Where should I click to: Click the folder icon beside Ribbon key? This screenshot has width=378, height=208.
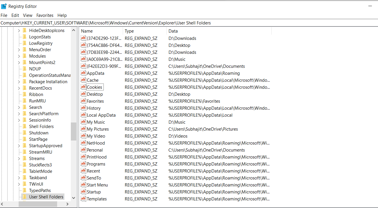click(24, 95)
